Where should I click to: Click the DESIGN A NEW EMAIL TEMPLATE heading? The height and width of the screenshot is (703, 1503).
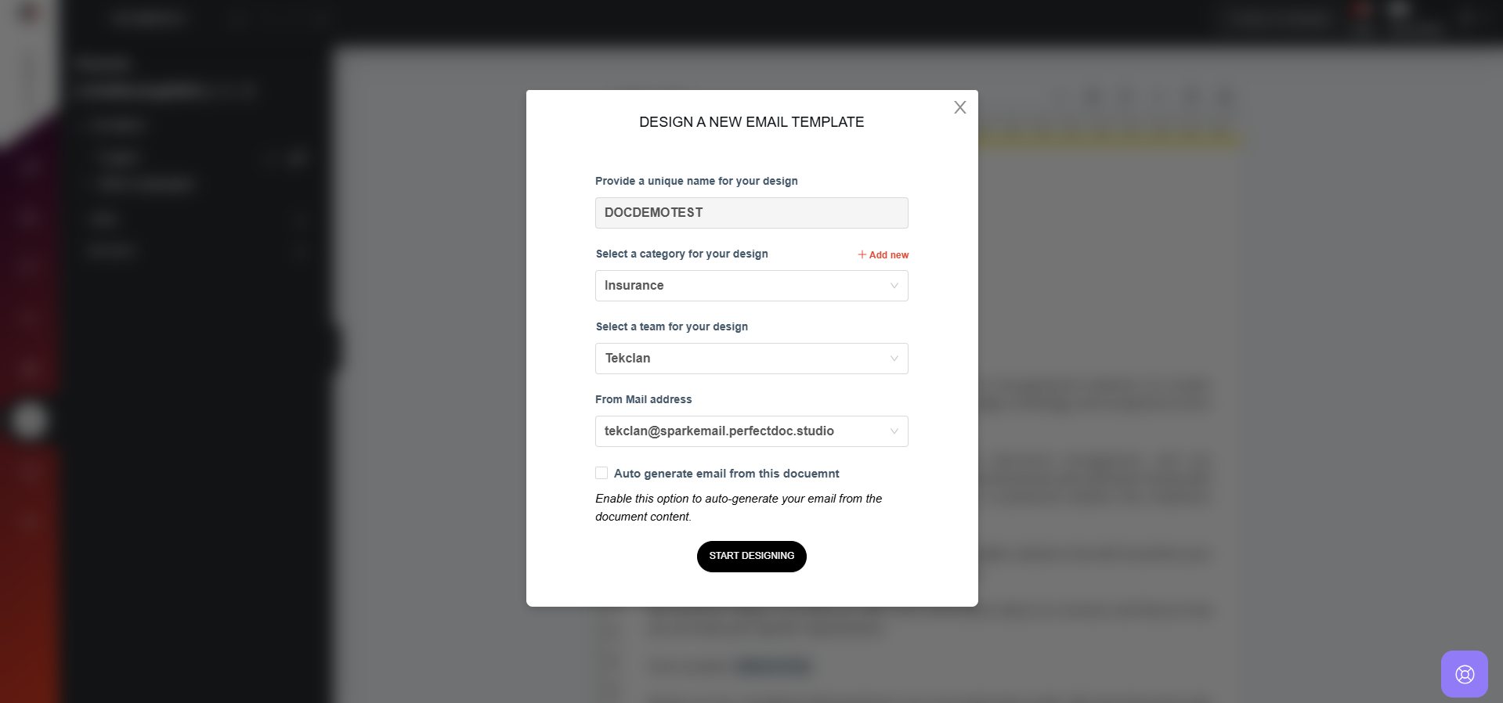coord(752,122)
